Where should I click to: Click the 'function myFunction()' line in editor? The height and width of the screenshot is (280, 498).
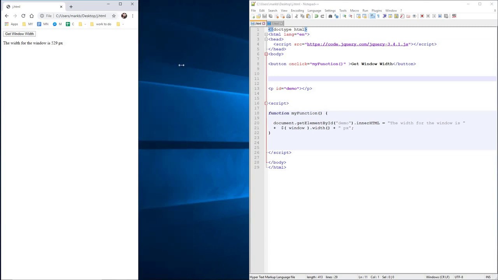coord(298,113)
